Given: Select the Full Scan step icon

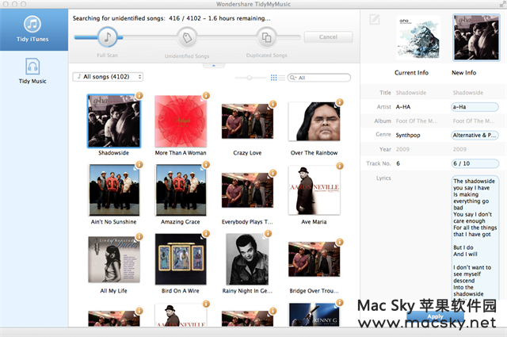Looking at the screenshot, I should (x=108, y=37).
